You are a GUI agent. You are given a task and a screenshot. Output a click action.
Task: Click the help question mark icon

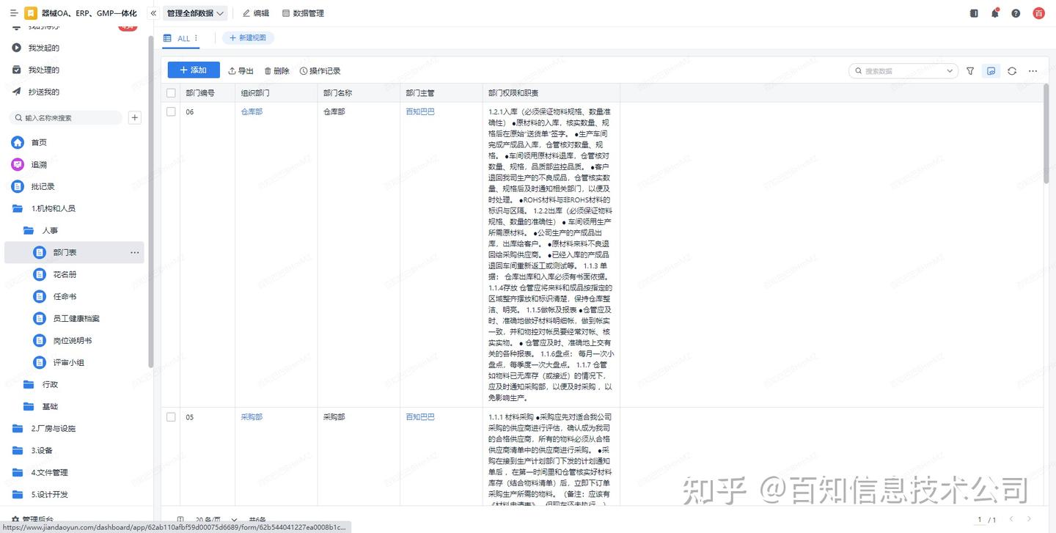(x=1016, y=13)
